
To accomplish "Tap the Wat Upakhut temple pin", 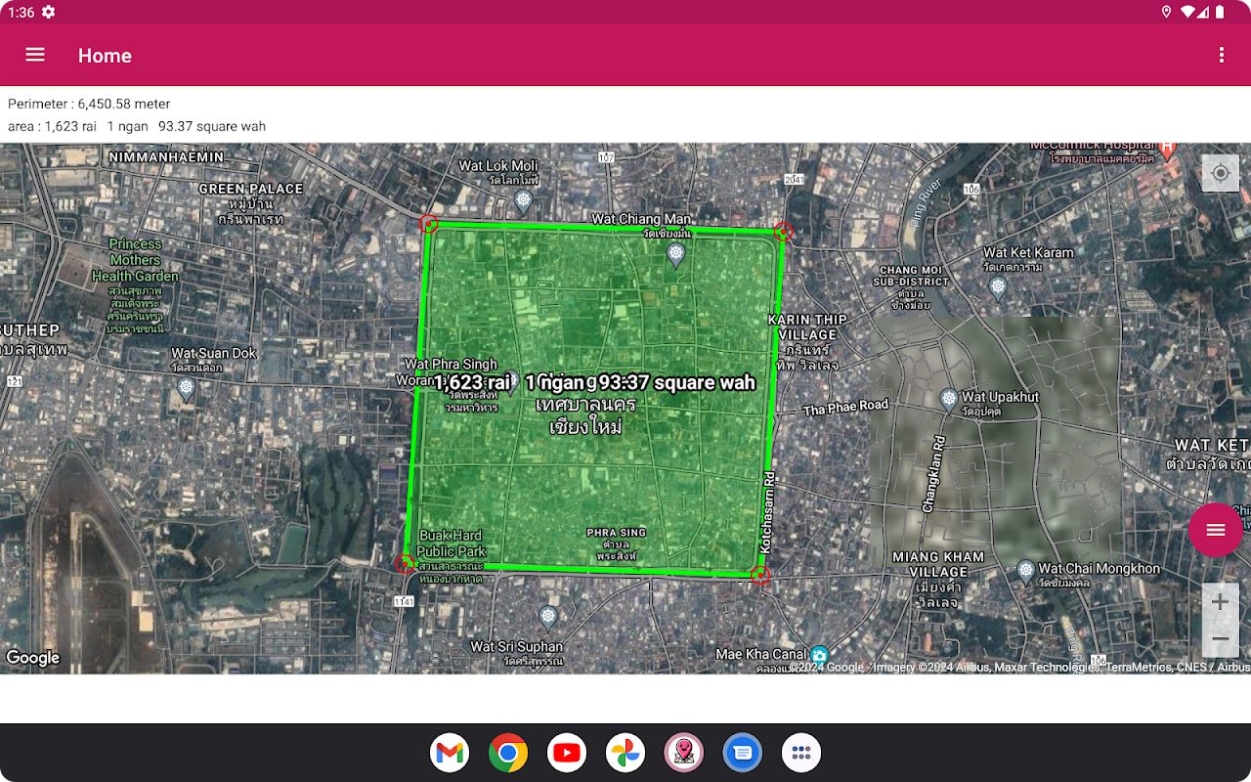I will point(948,398).
